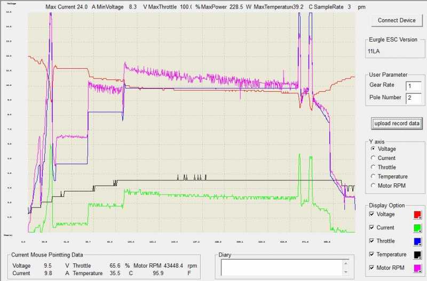Open the green Current color dropdown

point(417,228)
